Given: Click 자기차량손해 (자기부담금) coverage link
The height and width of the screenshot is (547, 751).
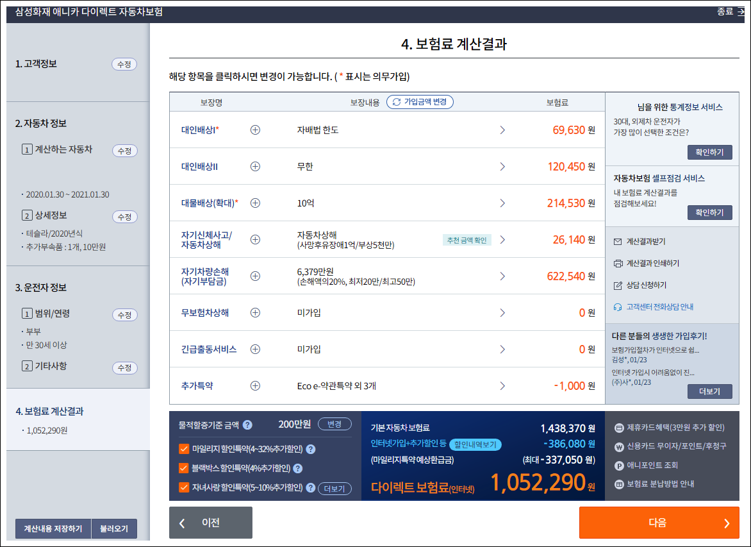Looking at the screenshot, I should [205, 276].
